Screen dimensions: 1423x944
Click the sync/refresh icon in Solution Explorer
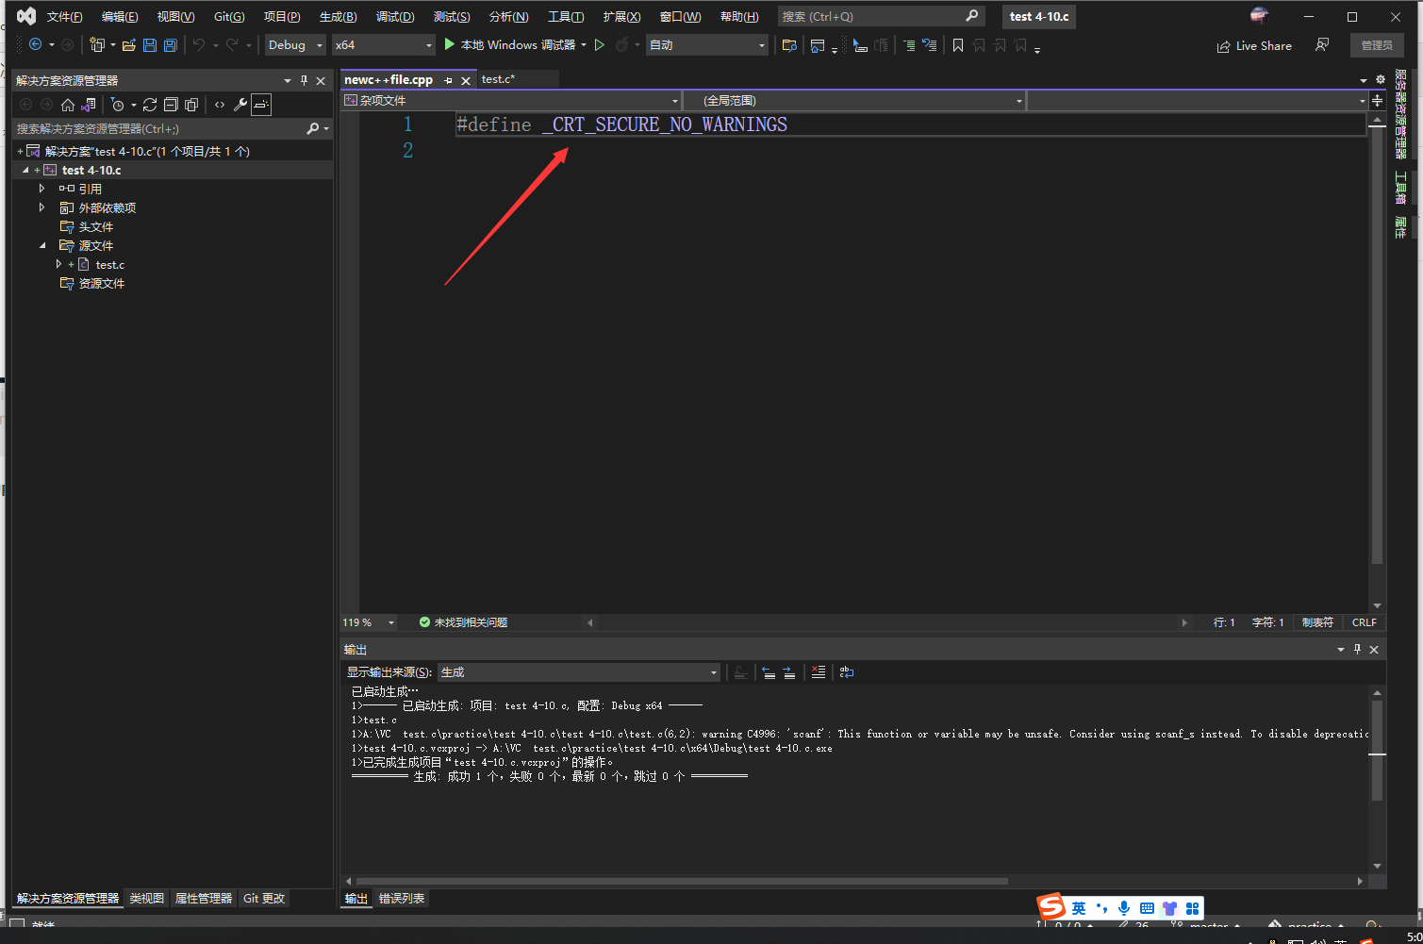(x=150, y=105)
